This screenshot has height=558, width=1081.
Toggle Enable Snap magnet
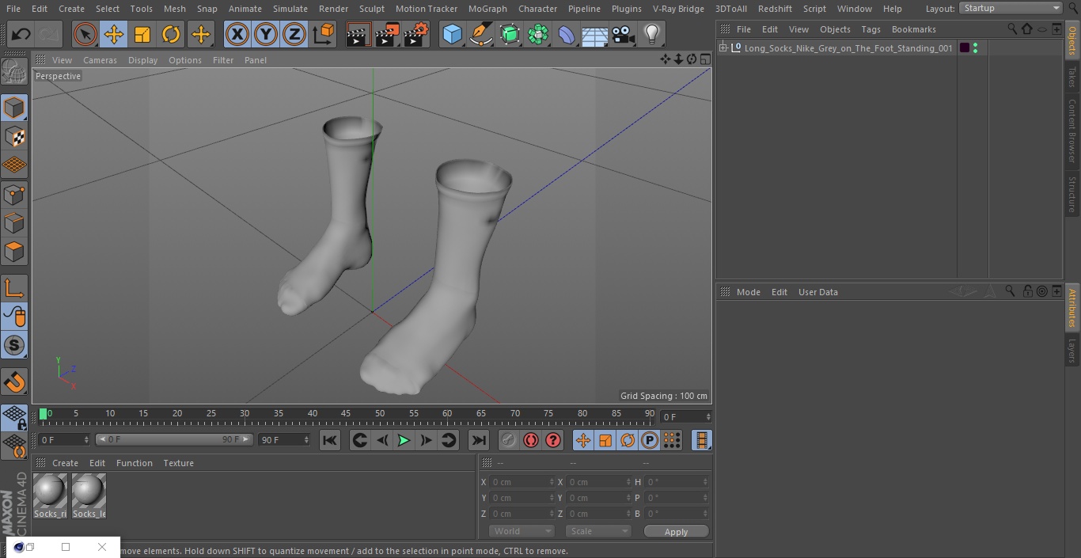[x=14, y=382]
